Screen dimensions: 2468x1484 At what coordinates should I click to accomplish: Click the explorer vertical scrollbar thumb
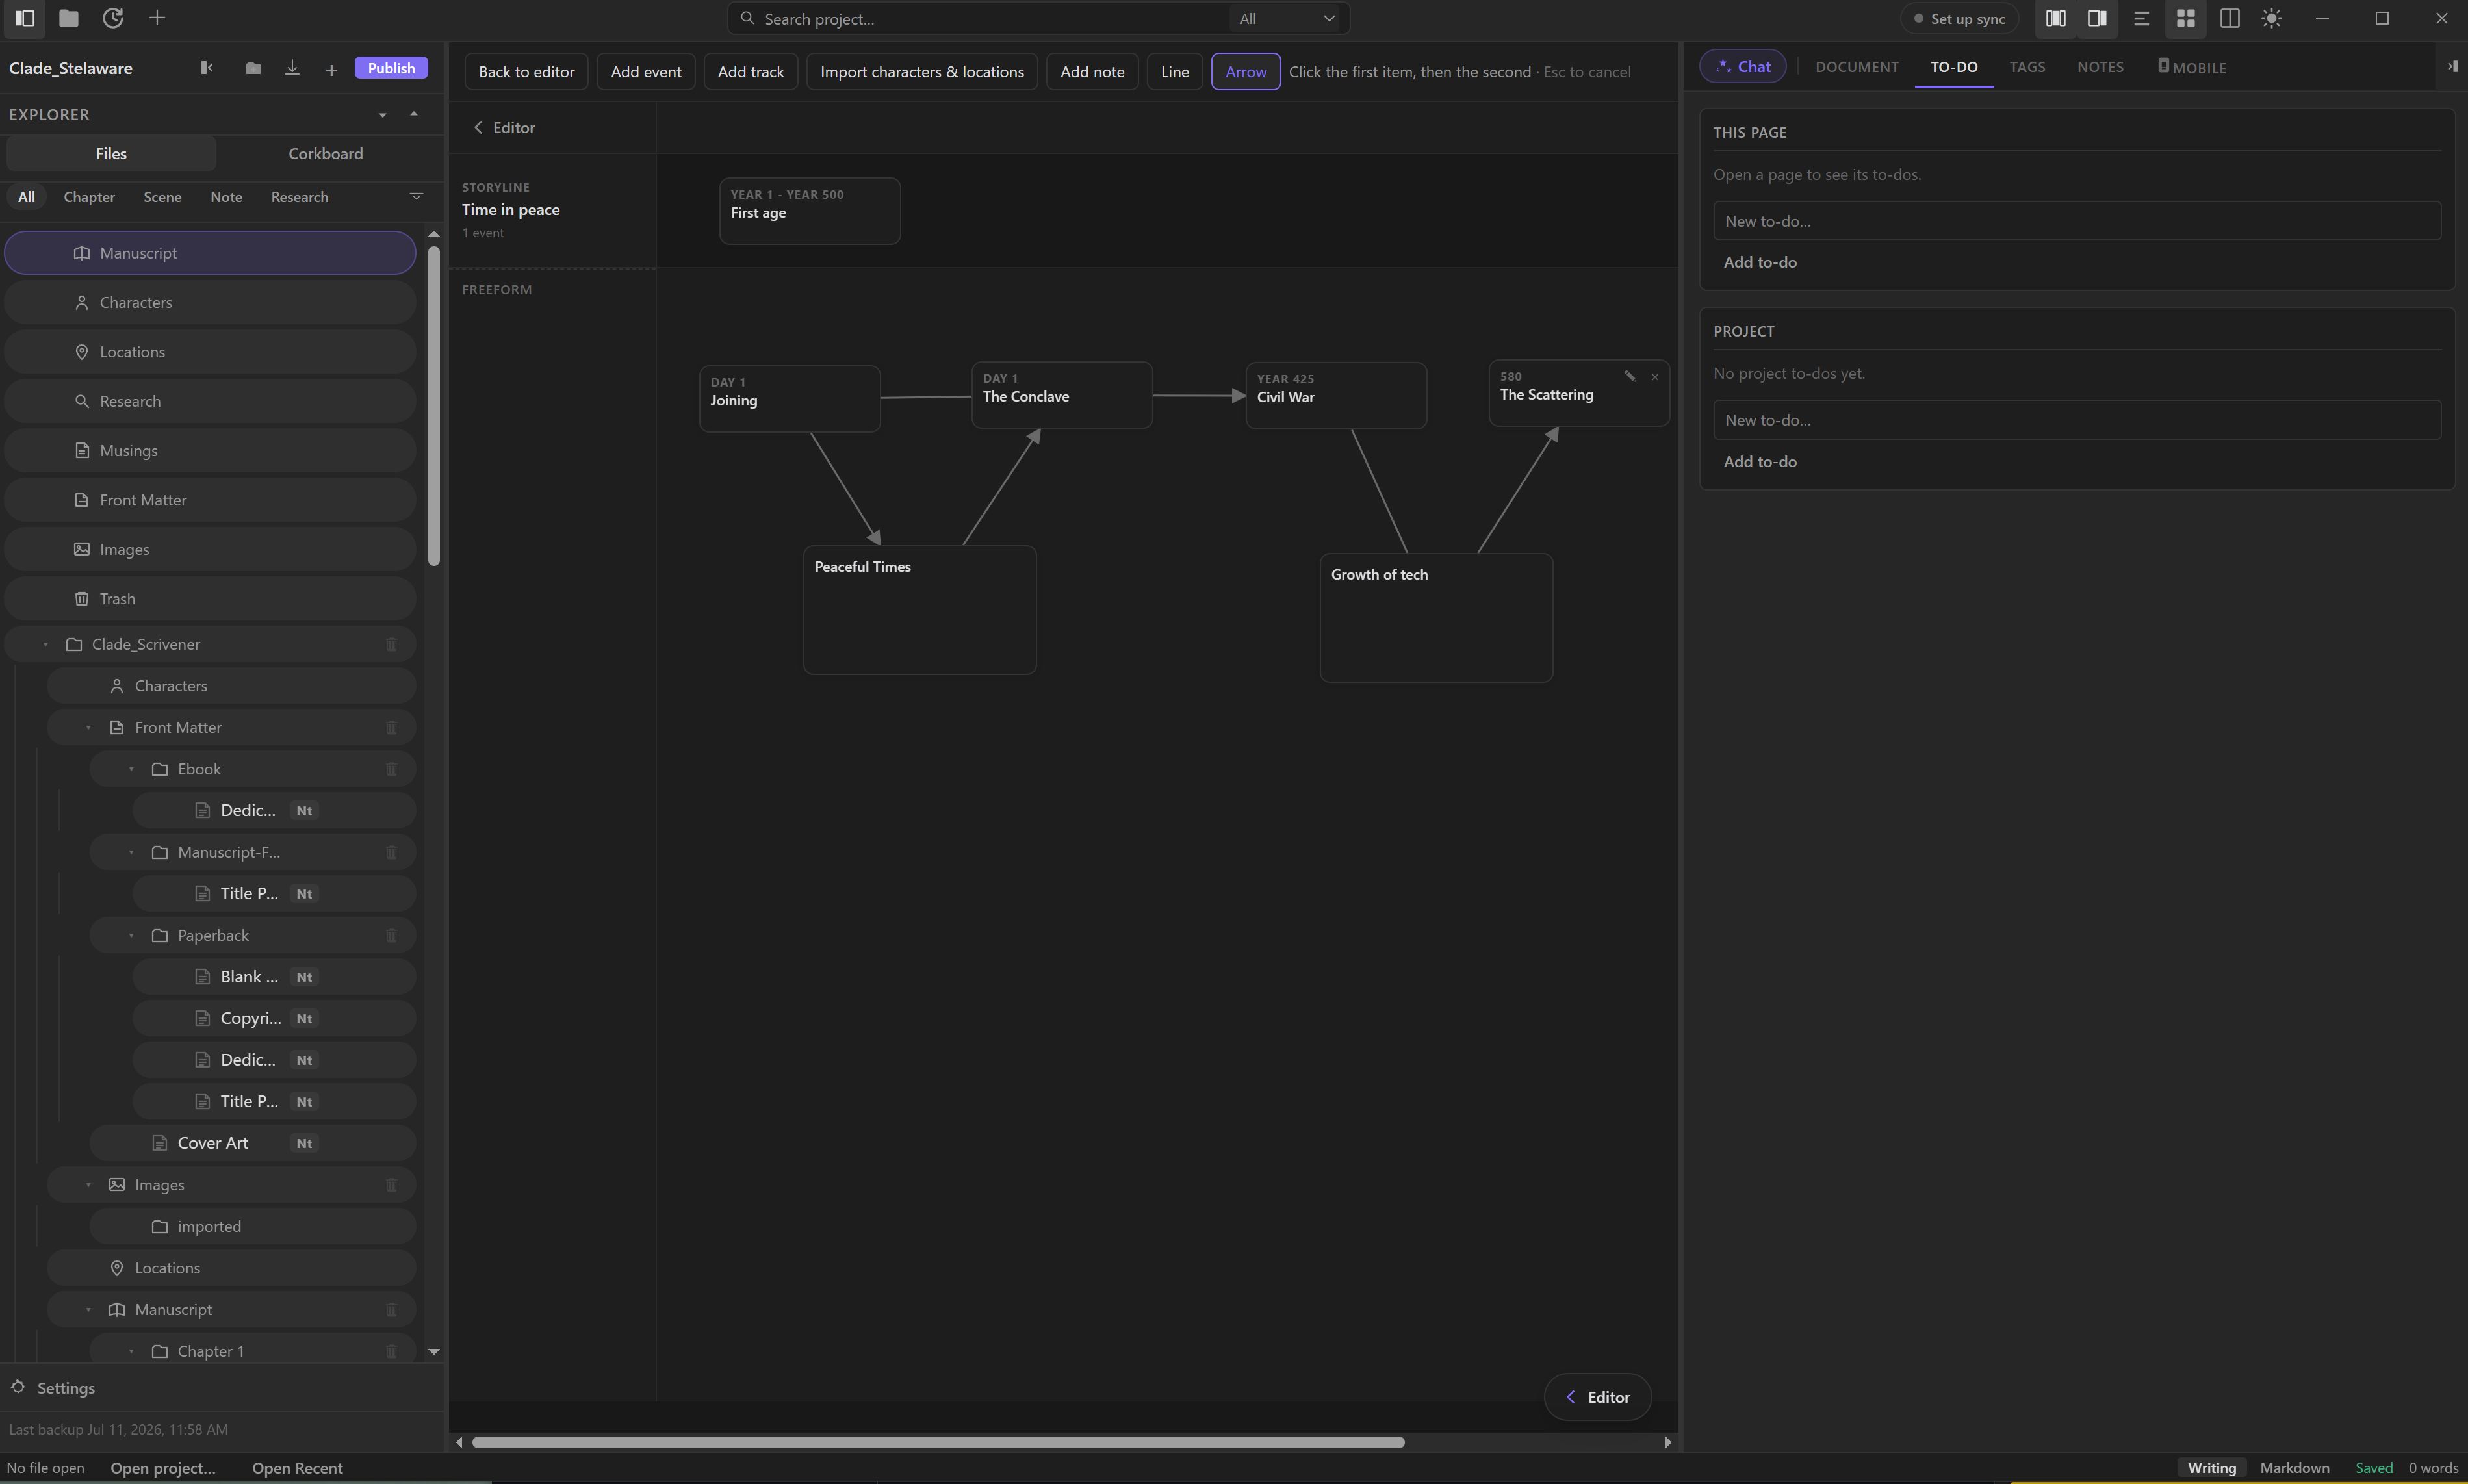point(433,405)
